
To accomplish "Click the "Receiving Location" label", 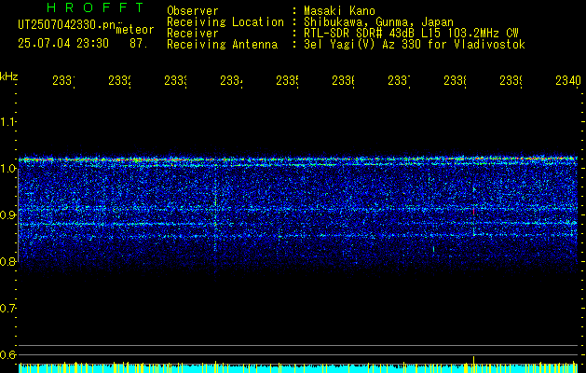I will coord(225,22).
